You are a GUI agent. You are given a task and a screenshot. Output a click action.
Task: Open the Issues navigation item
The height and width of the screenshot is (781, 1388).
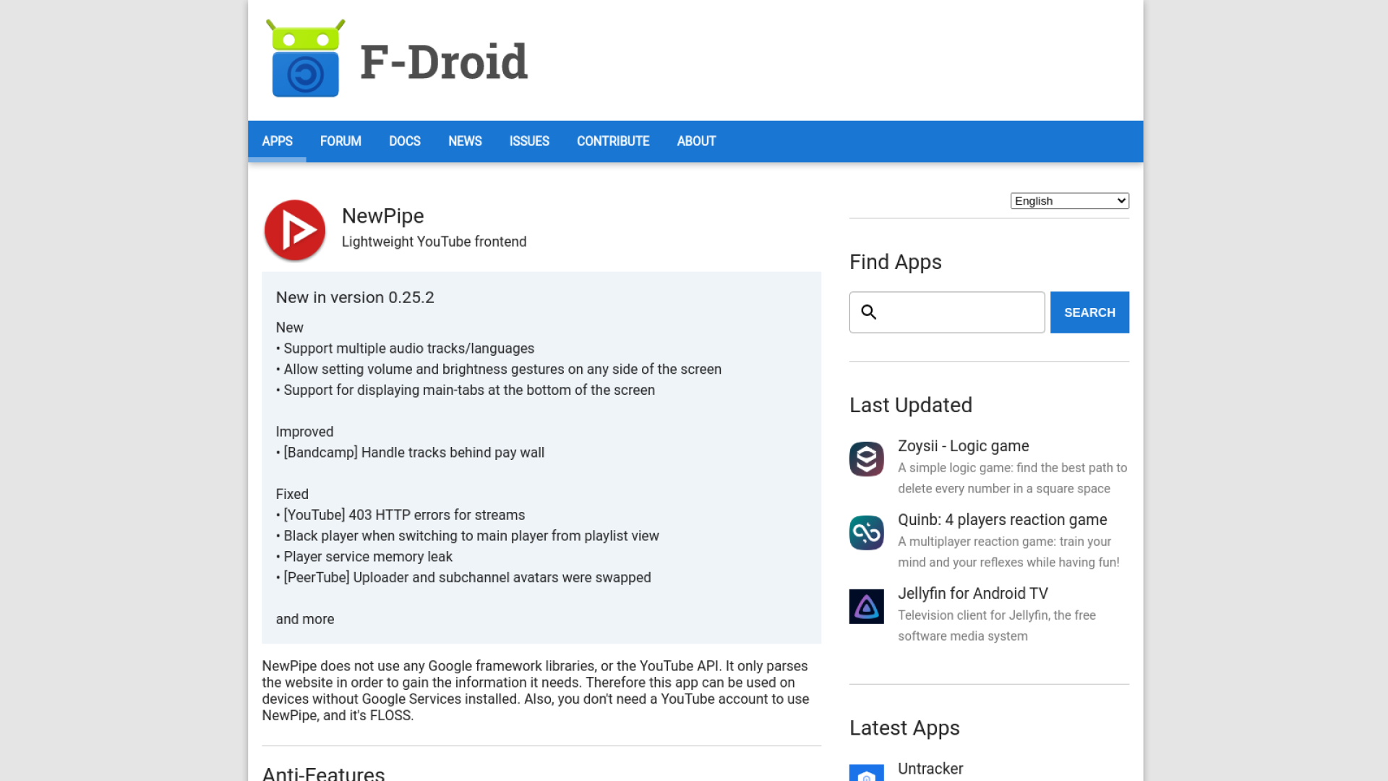pyautogui.click(x=528, y=141)
